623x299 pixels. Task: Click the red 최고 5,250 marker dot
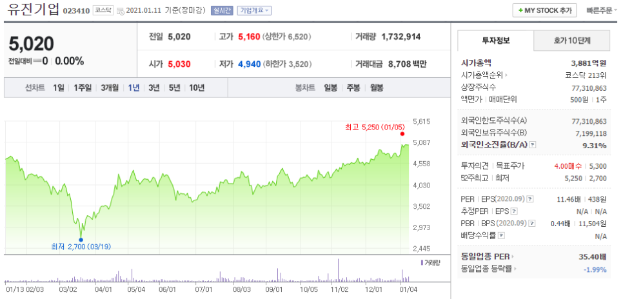402,134
